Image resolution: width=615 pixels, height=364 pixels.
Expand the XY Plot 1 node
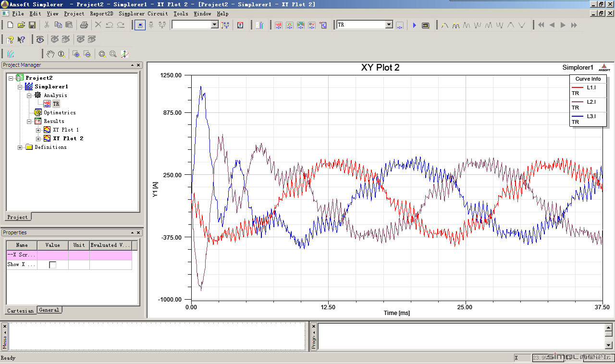(x=38, y=130)
